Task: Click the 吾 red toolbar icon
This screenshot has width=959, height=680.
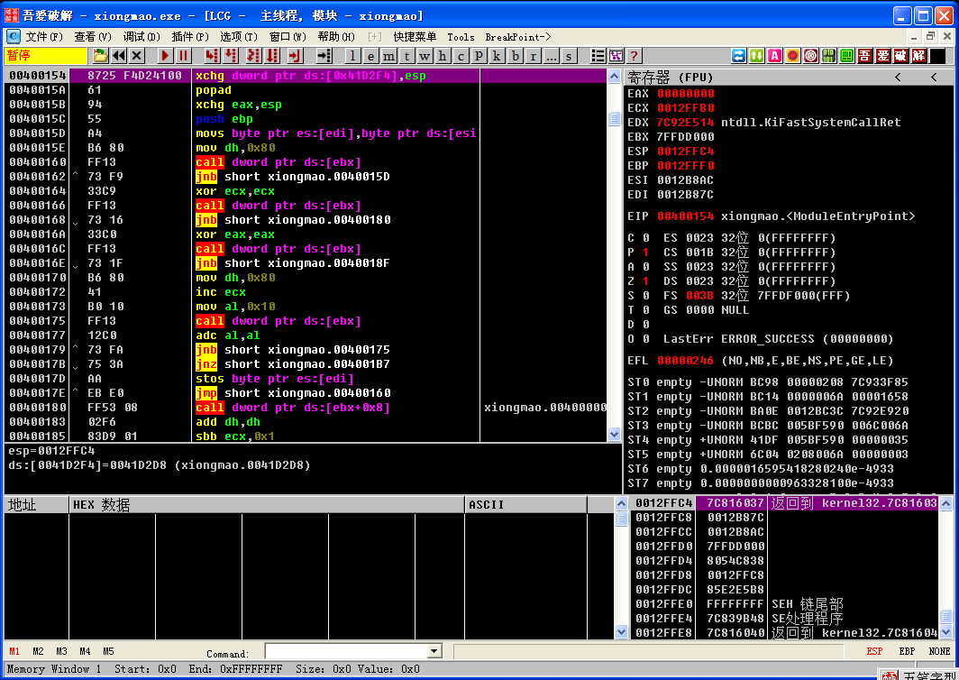Action: 865,56
